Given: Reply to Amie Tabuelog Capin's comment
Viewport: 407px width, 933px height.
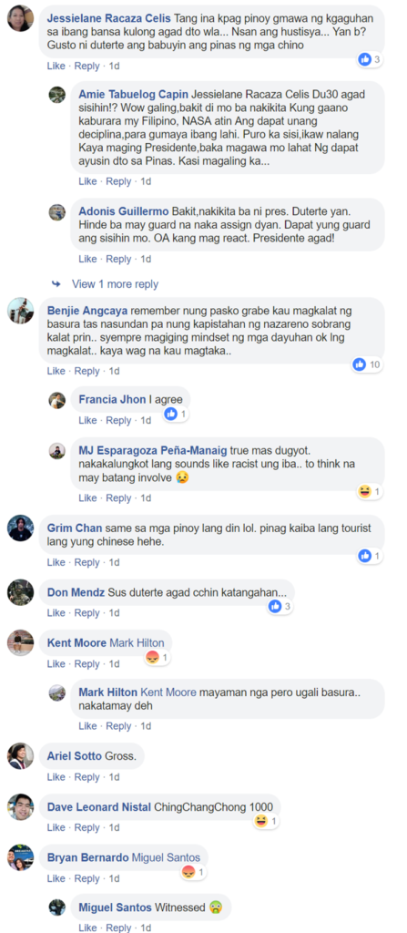Looking at the screenshot, I should (x=118, y=181).
